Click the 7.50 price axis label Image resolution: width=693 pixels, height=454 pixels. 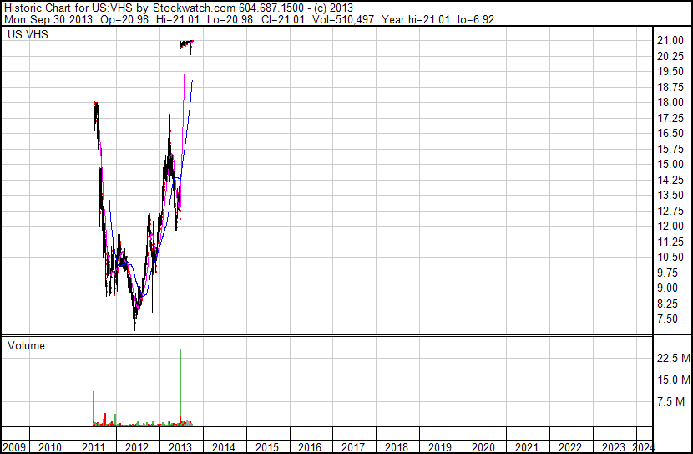tap(668, 319)
